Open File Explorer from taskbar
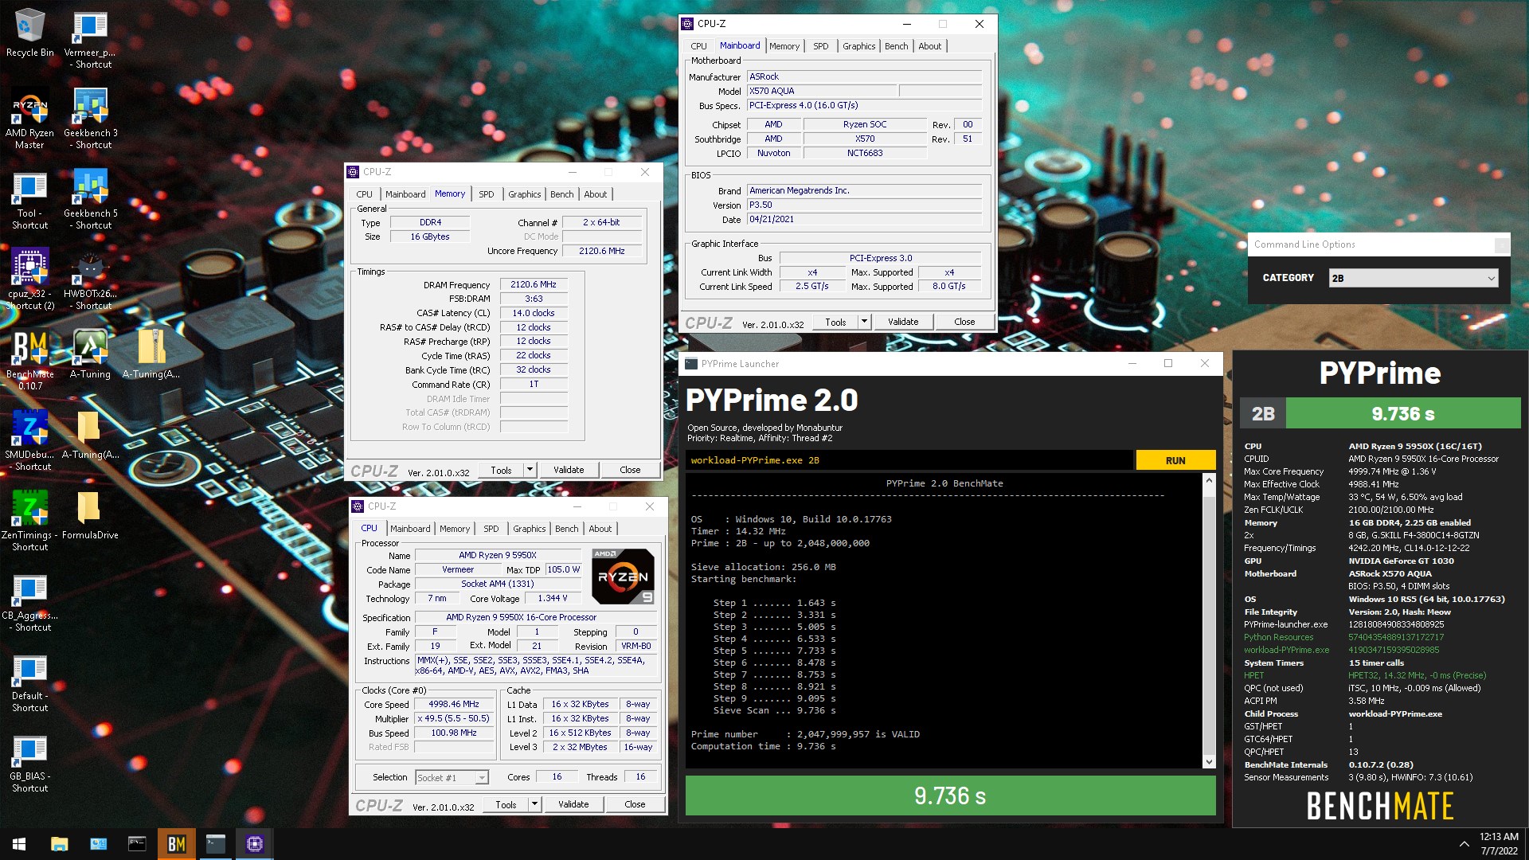 (59, 844)
